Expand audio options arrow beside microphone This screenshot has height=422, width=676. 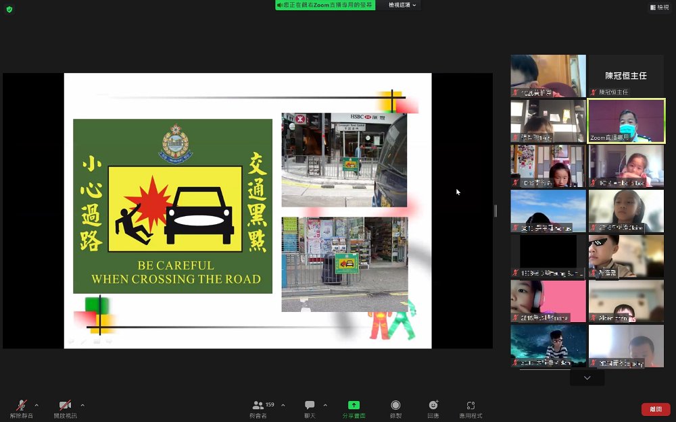tap(37, 405)
